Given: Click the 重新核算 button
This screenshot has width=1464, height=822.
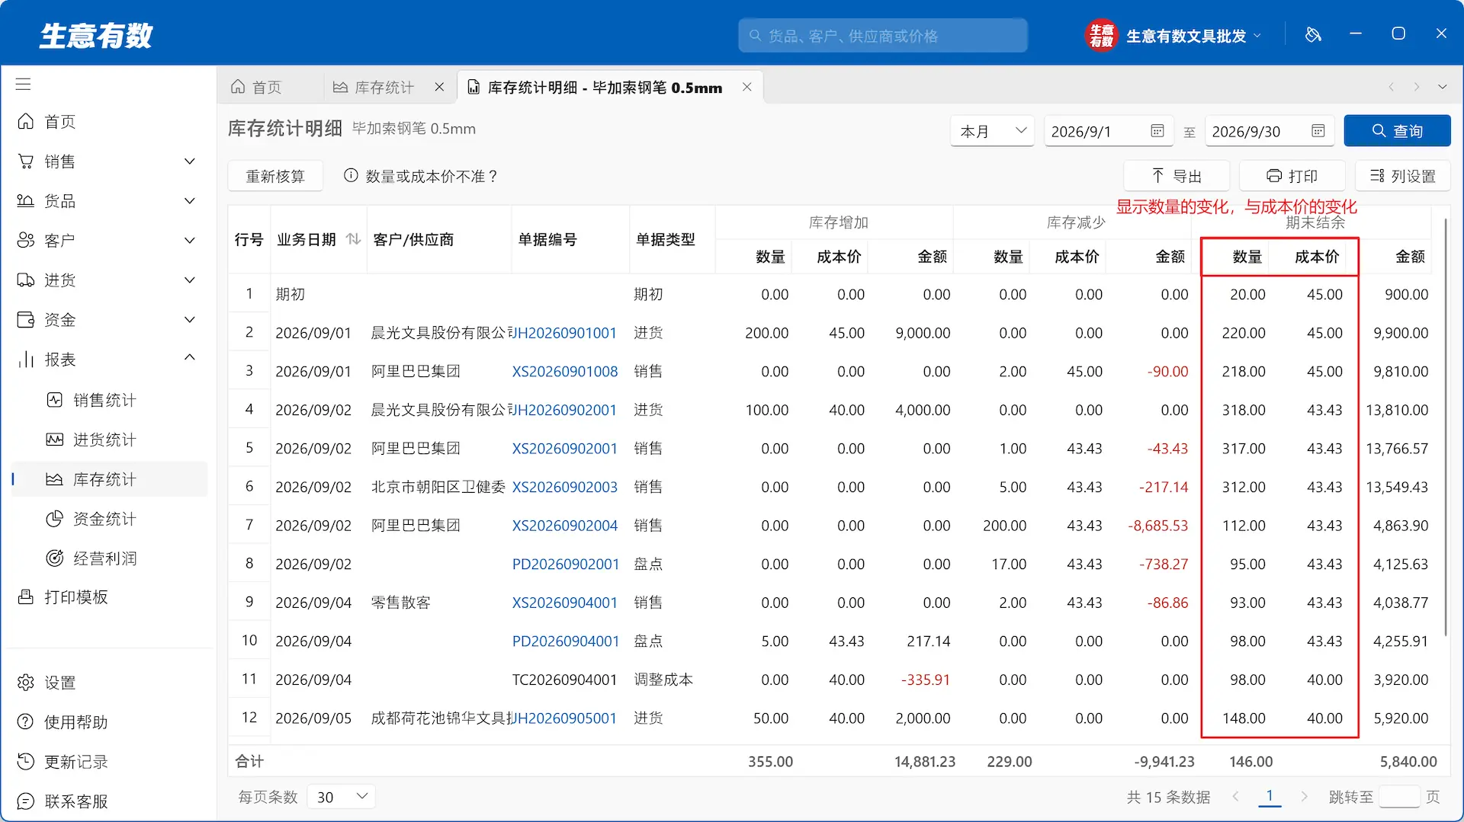Looking at the screenshot, I should point(275,176).
